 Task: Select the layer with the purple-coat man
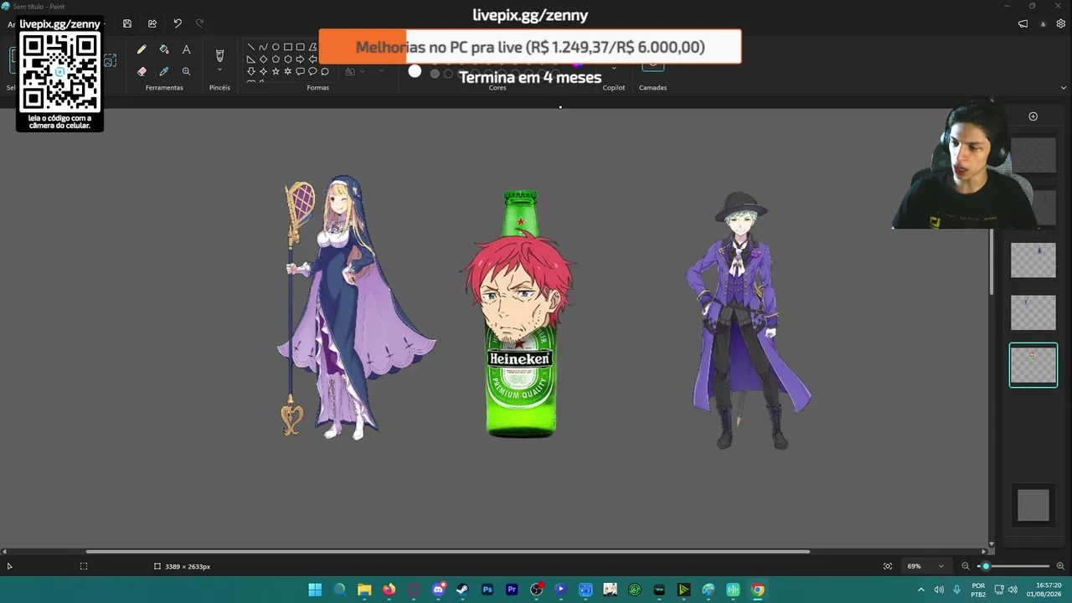(1033, 260)
